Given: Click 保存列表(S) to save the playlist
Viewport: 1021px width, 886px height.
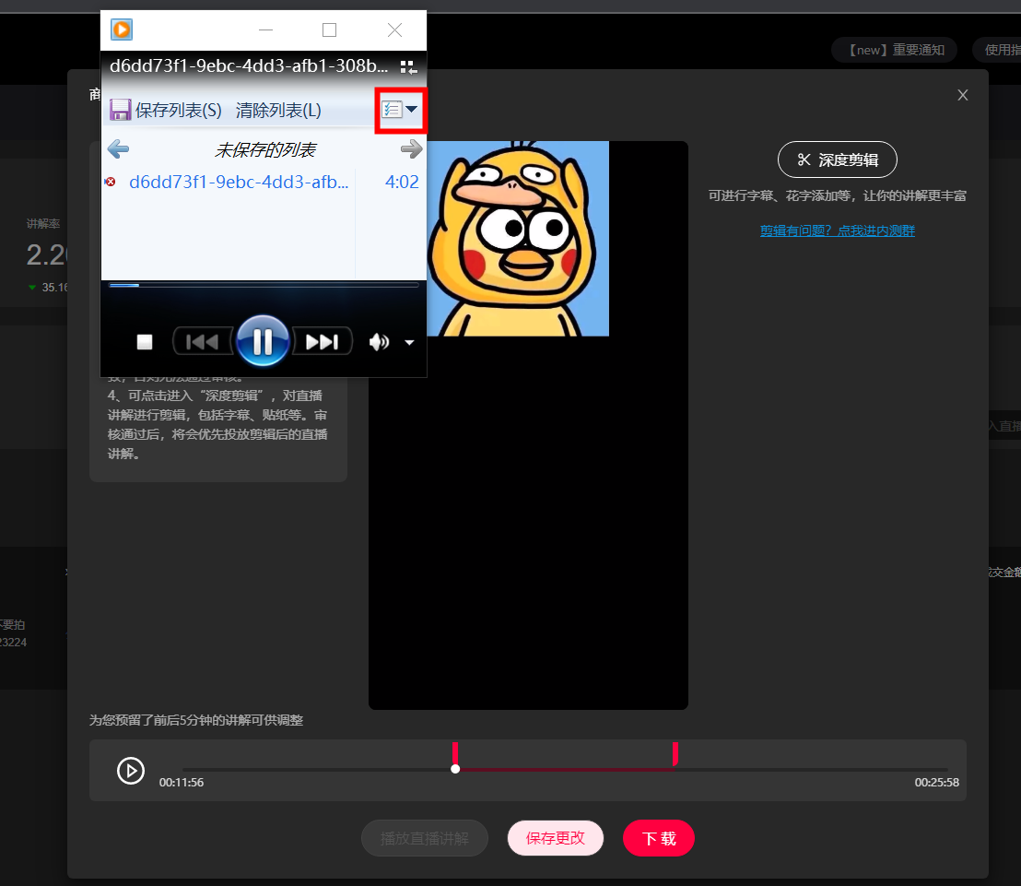Looking at the screenshot, I should point(166,110).
